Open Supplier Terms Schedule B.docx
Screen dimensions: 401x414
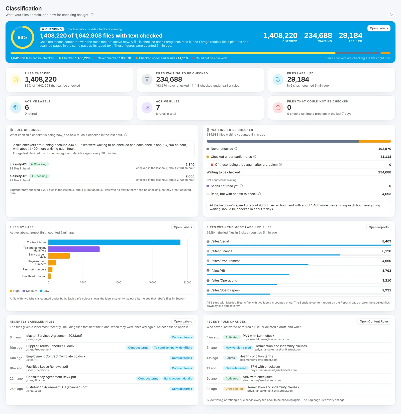(50, 346)
